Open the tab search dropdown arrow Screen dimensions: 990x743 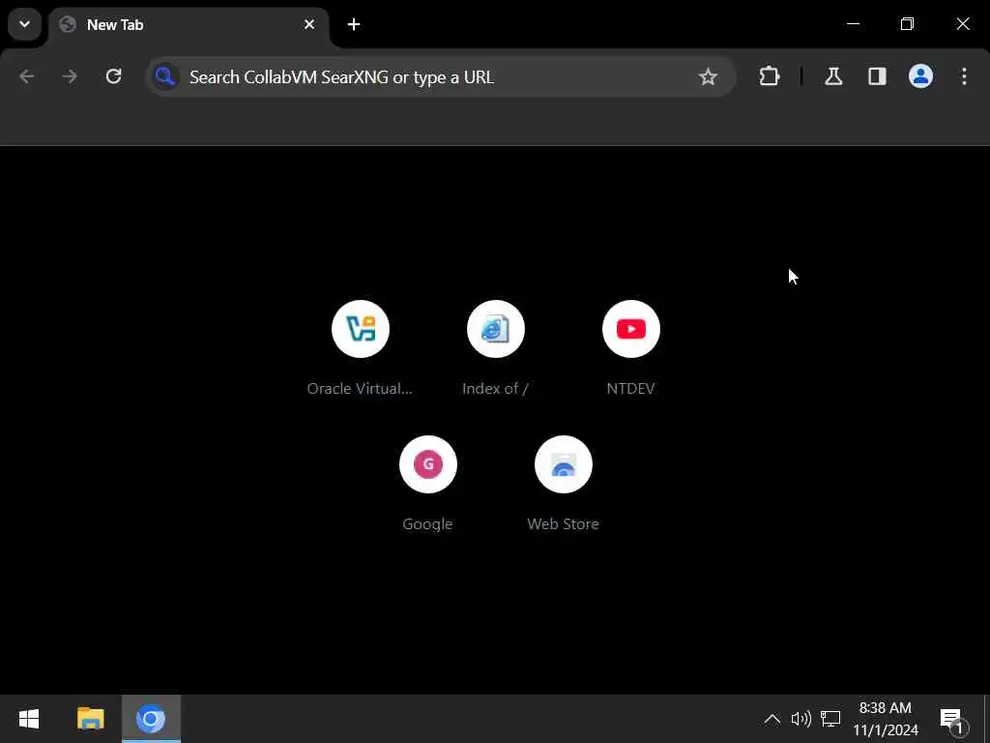(x=24, y=24)
